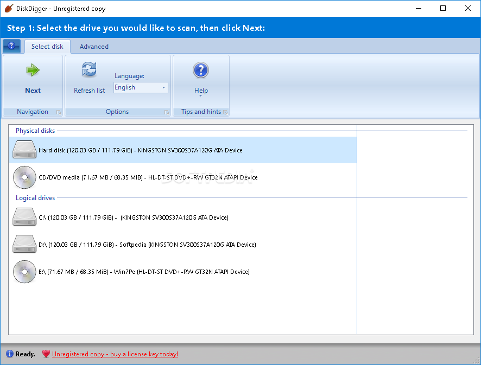The height and width of the screenshot is (365, 481).
Task: Click the Ready status text
Action: pos(25,354)
